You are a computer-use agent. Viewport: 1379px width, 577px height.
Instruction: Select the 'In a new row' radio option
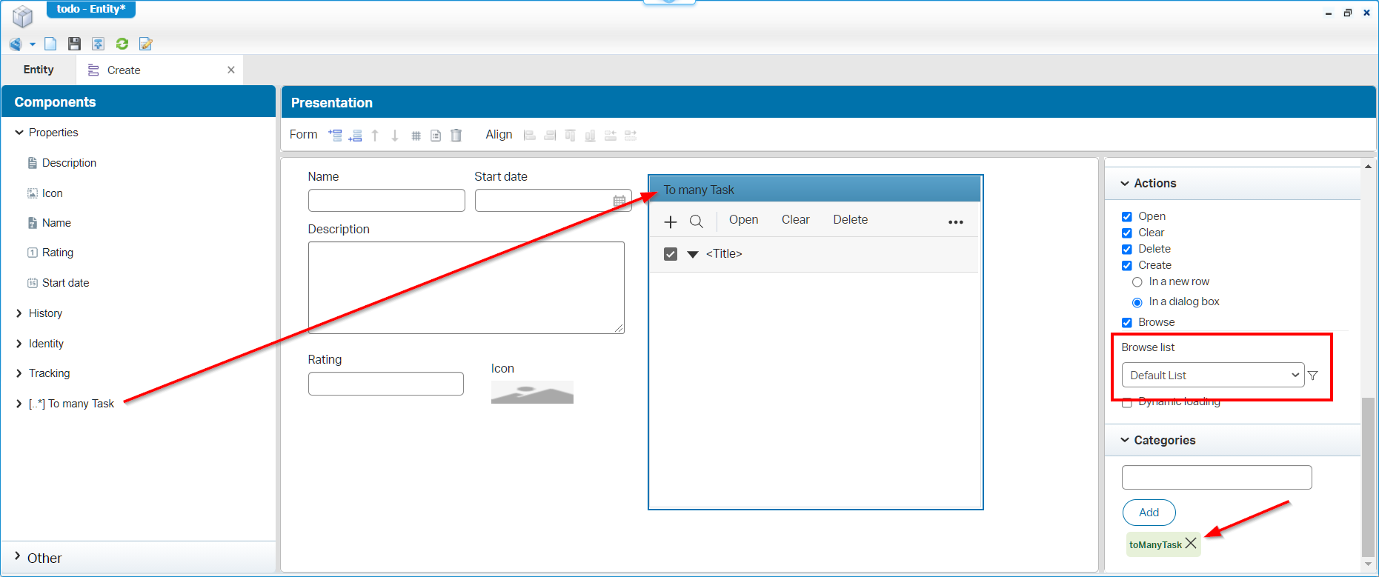coord(1137,282)
